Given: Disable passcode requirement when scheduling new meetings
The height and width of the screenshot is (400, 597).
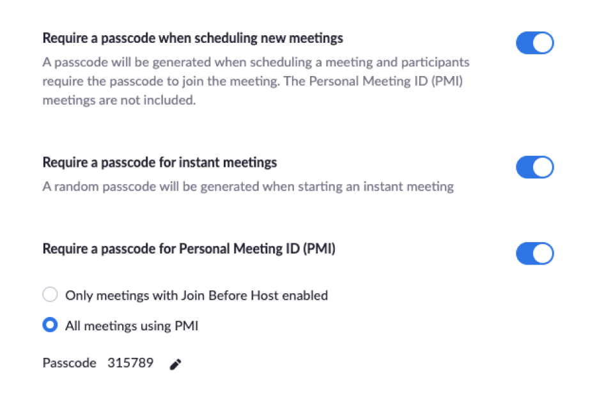Looking at the screenshot, I should pyautogui.click(x=534, y=43).
